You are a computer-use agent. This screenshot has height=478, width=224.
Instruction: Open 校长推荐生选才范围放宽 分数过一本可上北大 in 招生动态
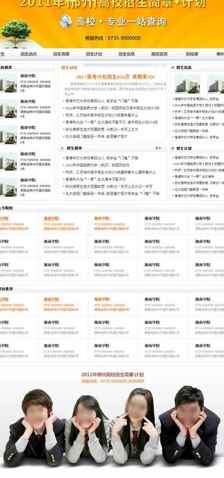pos(102,129)
